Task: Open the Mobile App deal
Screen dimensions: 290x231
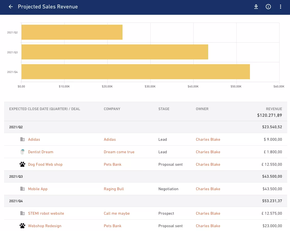Action: [x=38, y=189]
